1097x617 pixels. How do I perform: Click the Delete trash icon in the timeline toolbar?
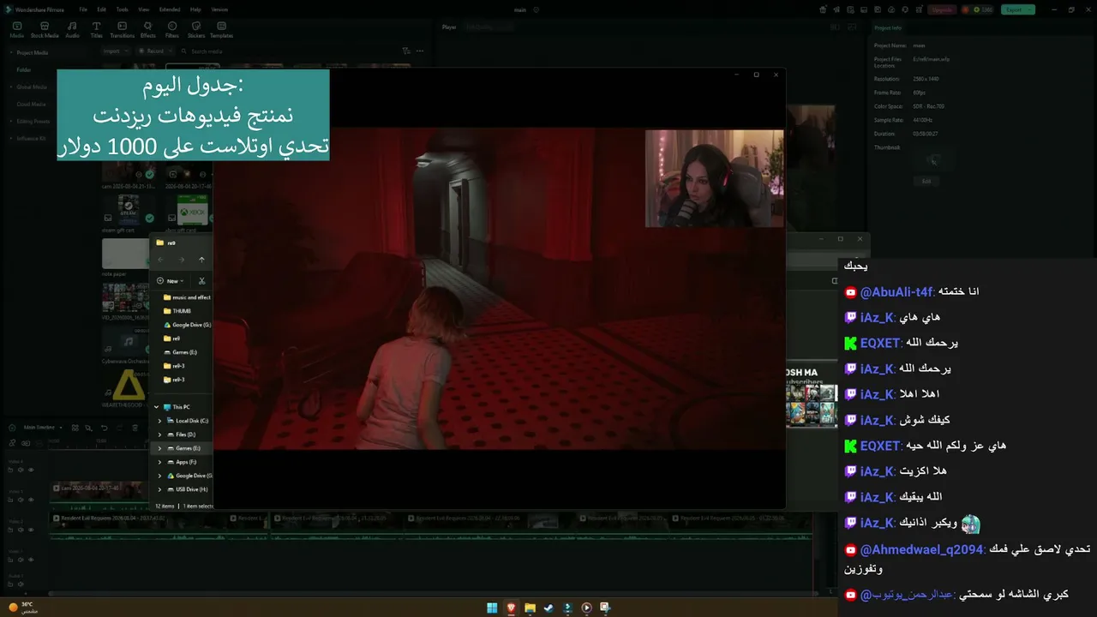(x=135, y=427)
